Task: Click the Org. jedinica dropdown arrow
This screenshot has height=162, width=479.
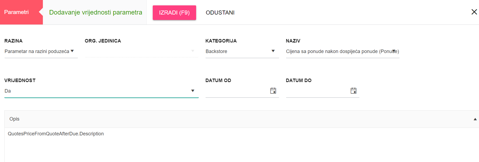Action: pyautogui.click(x=193, y=51)
